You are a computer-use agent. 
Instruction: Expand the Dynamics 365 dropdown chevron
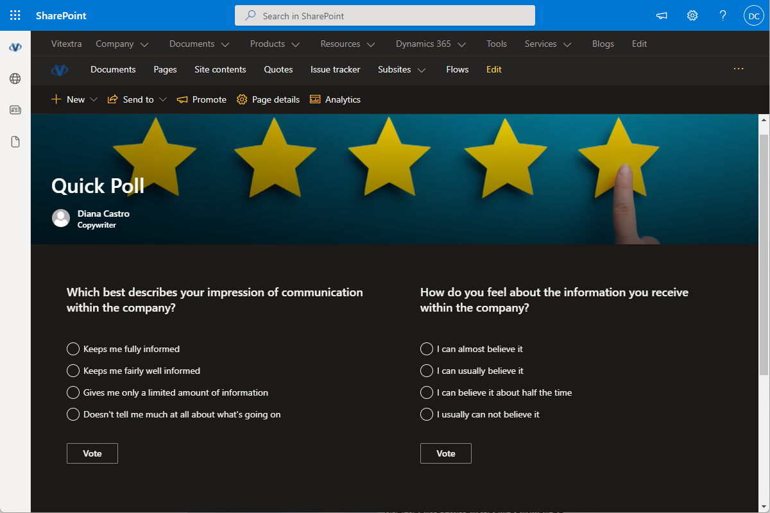coord(461,44)
